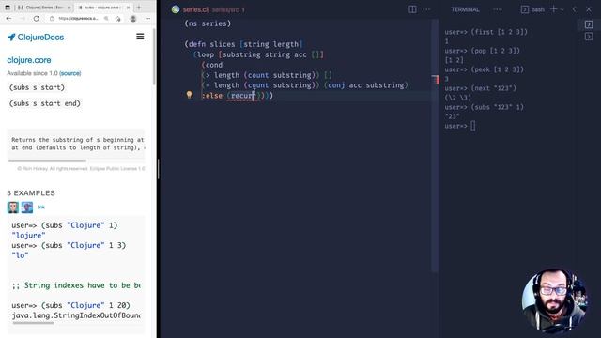Click the "slices" function name
The width and height of the screenshot is (601, 338).
(x=223, y=44)
